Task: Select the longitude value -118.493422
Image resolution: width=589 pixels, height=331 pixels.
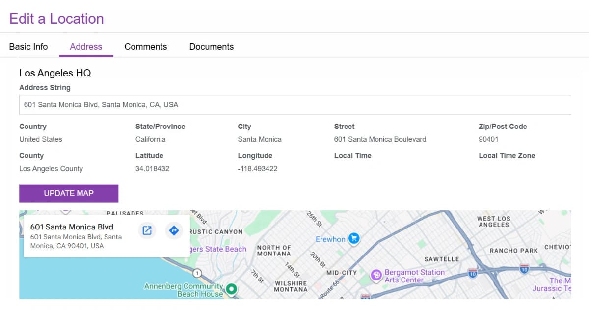Action: point(258,169)
